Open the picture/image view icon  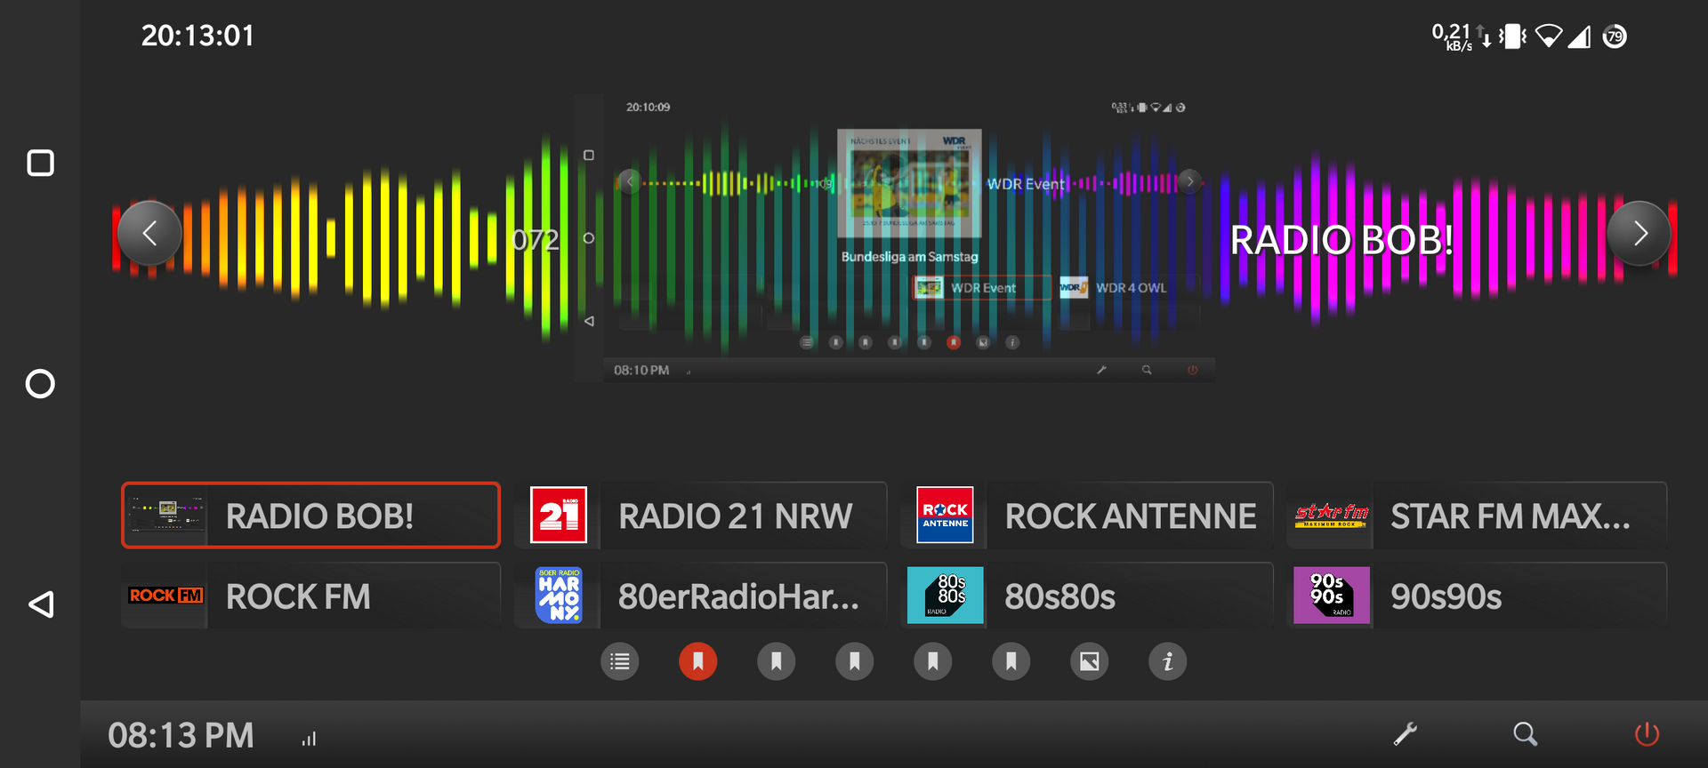[1090, 661]
